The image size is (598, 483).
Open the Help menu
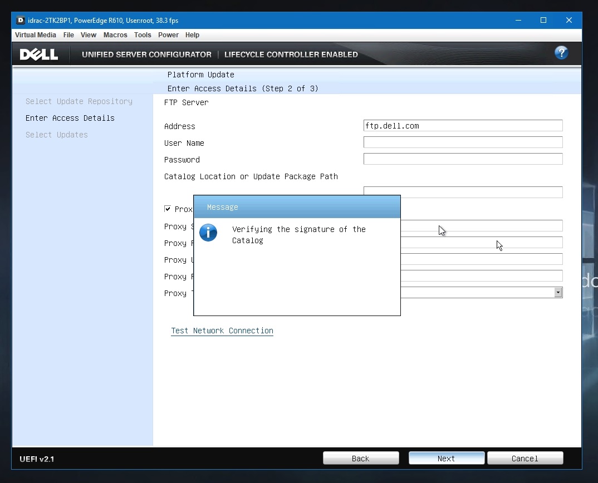192,34
